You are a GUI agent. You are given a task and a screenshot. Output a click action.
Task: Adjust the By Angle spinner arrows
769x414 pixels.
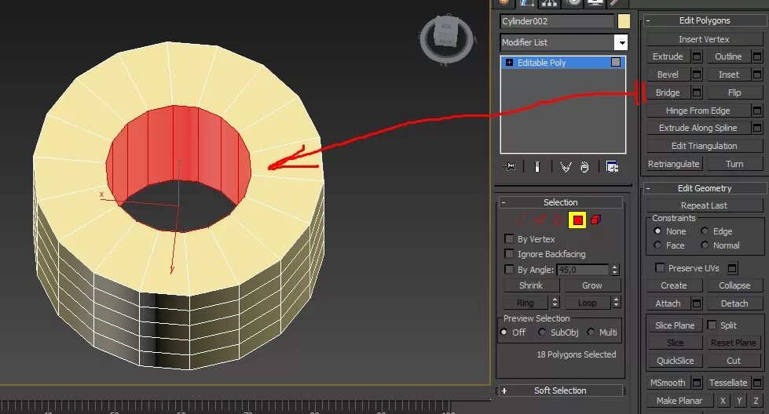[614, 270]
